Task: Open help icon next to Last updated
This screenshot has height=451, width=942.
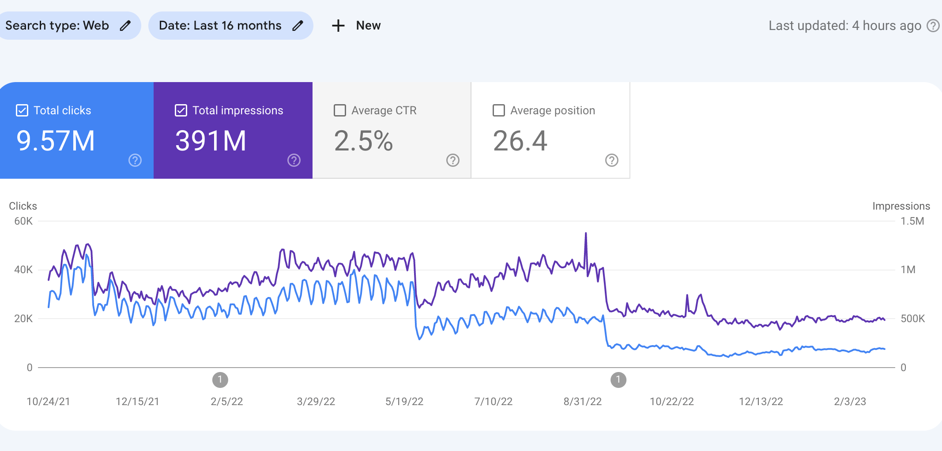Action: click(933, 26)
